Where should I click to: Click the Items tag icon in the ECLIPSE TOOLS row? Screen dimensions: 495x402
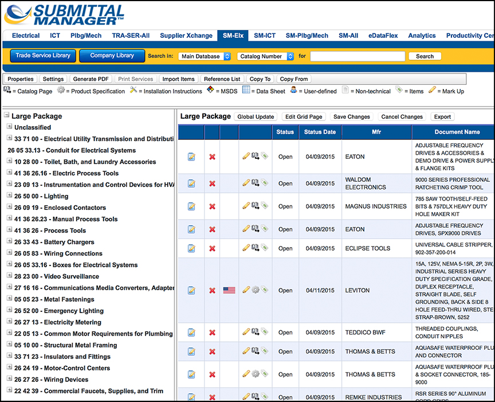pyautogui.click(x=265, y=248)
